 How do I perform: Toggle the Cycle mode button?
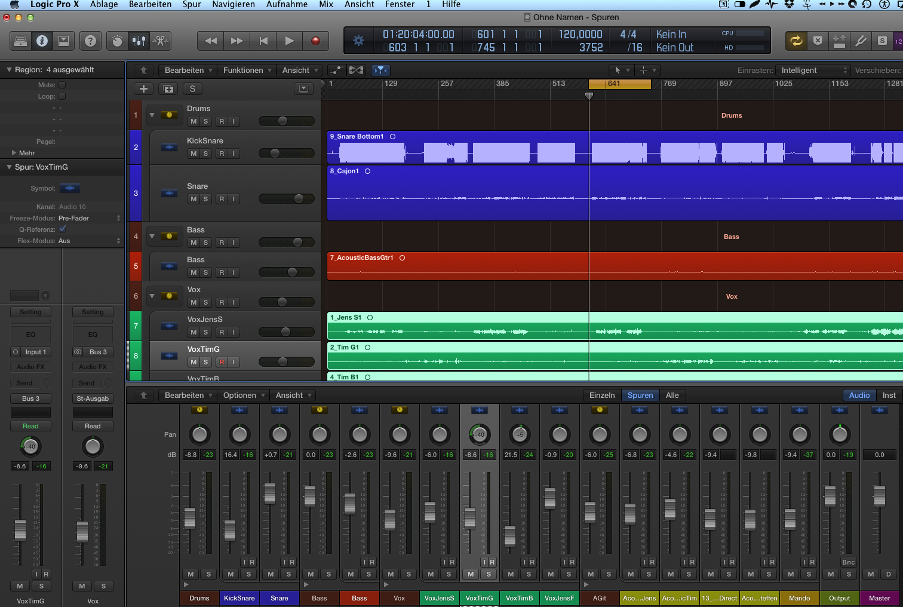[x=796, y=41]
